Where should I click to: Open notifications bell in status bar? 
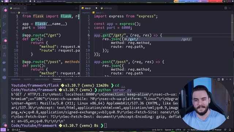tap(230, 130)
